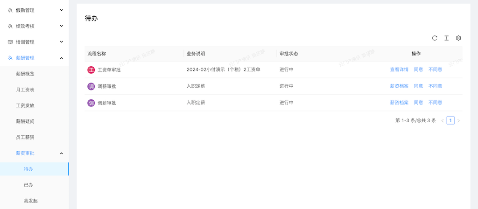The image size is (478, 209).
Task: Click the 绩效考核 sidebar icon
Action: coord(10,26)
